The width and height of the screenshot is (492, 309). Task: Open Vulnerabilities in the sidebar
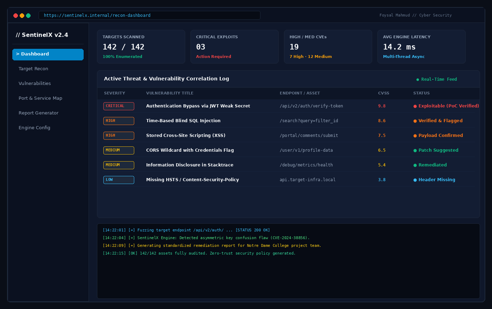tap(35, 84)
